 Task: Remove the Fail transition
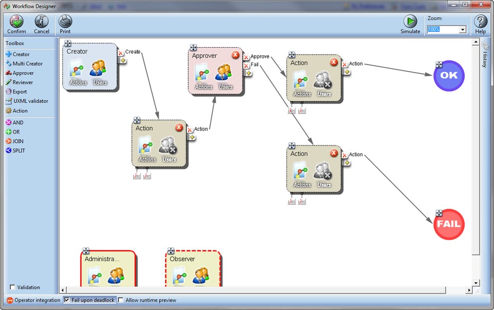[x=246, y=65]
